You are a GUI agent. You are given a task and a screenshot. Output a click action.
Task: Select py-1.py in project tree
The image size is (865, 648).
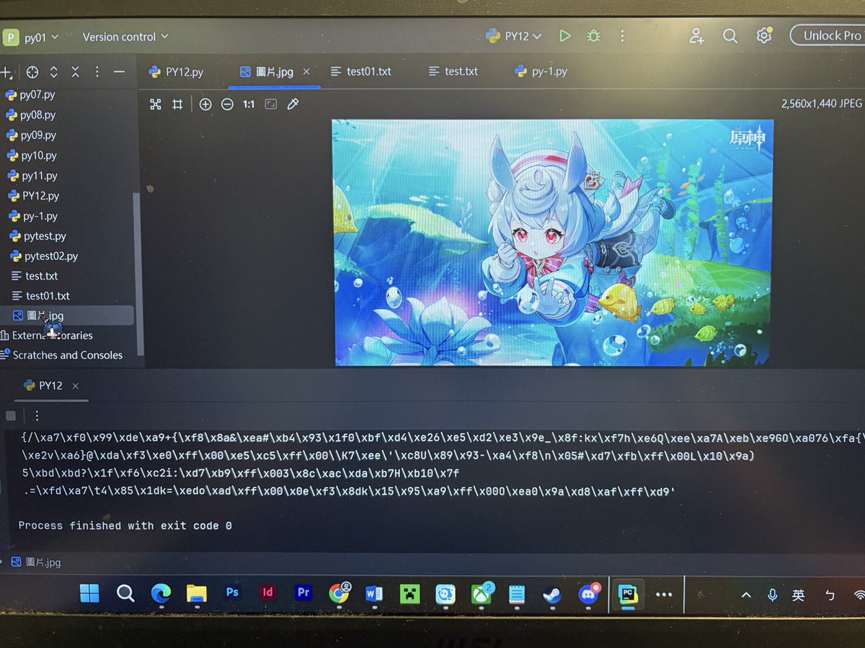pyautogui.click(x=33, y=216)
